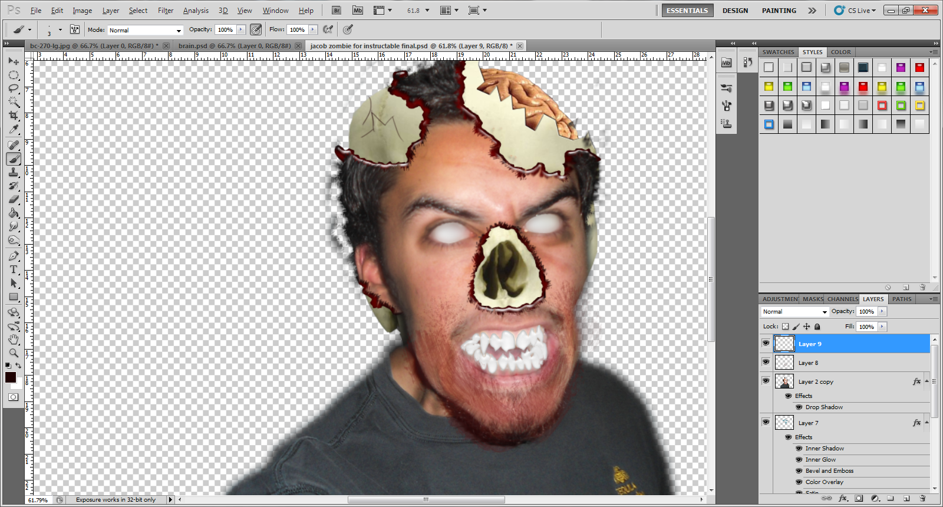Select the 3D Object Rotate tool
Screen dimensions: 943x507
coord(13,312)
